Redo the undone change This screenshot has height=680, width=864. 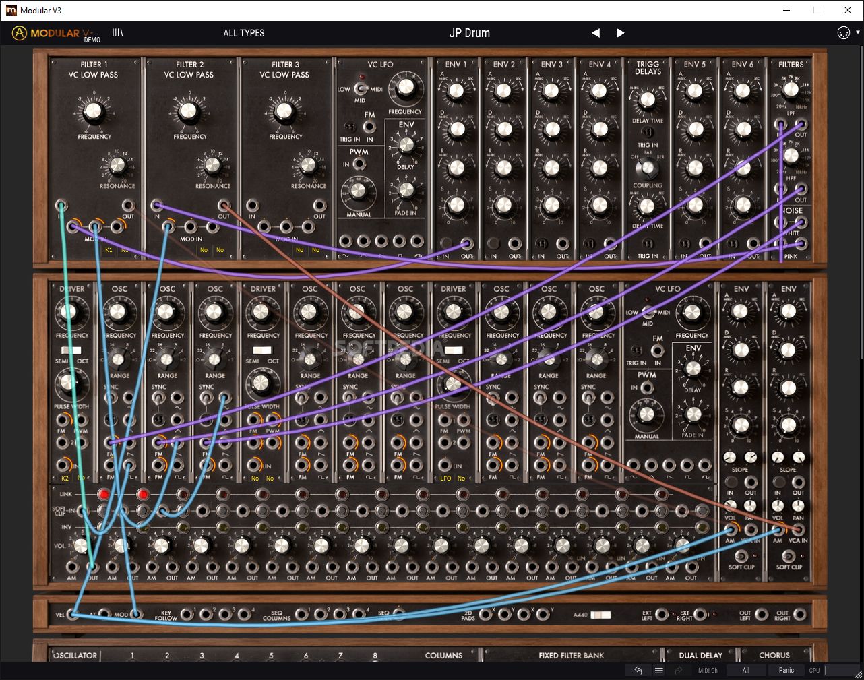[679, 670]
